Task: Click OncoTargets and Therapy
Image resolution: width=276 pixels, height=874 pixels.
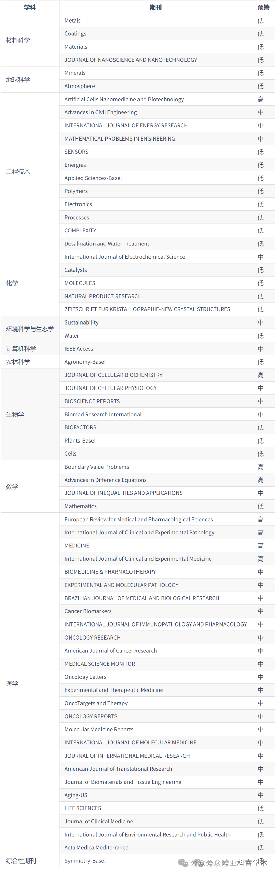Action: coord(96,703)
